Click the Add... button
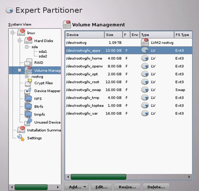Screen dimensions: 199x191 [76, 187]
